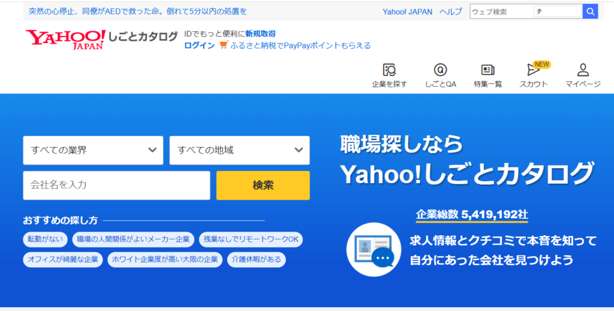This screenshot has height=311, width=614.
Task: Click the ウェブ検索 web search field
Action: [x=526, y=12]
